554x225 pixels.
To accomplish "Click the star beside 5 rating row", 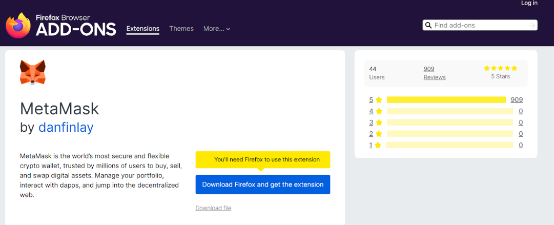I will (x=379, y=100).
